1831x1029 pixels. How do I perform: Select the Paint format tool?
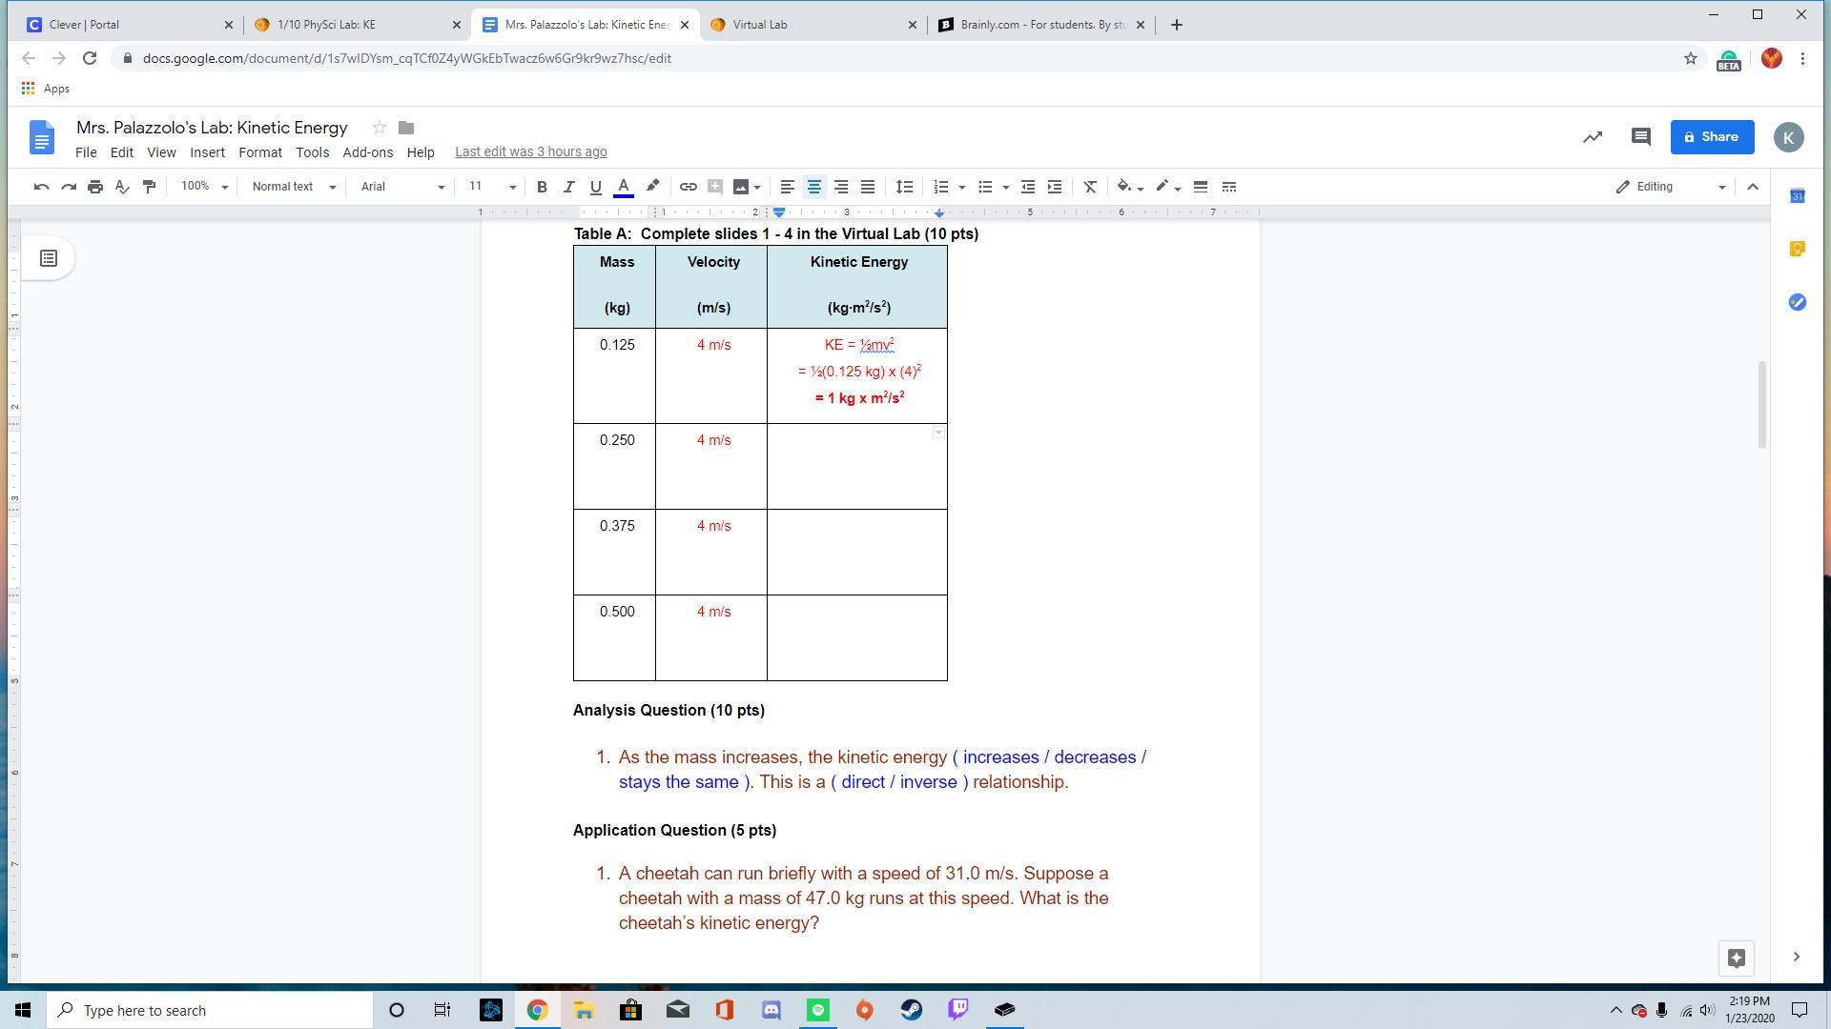coord(149,187)
